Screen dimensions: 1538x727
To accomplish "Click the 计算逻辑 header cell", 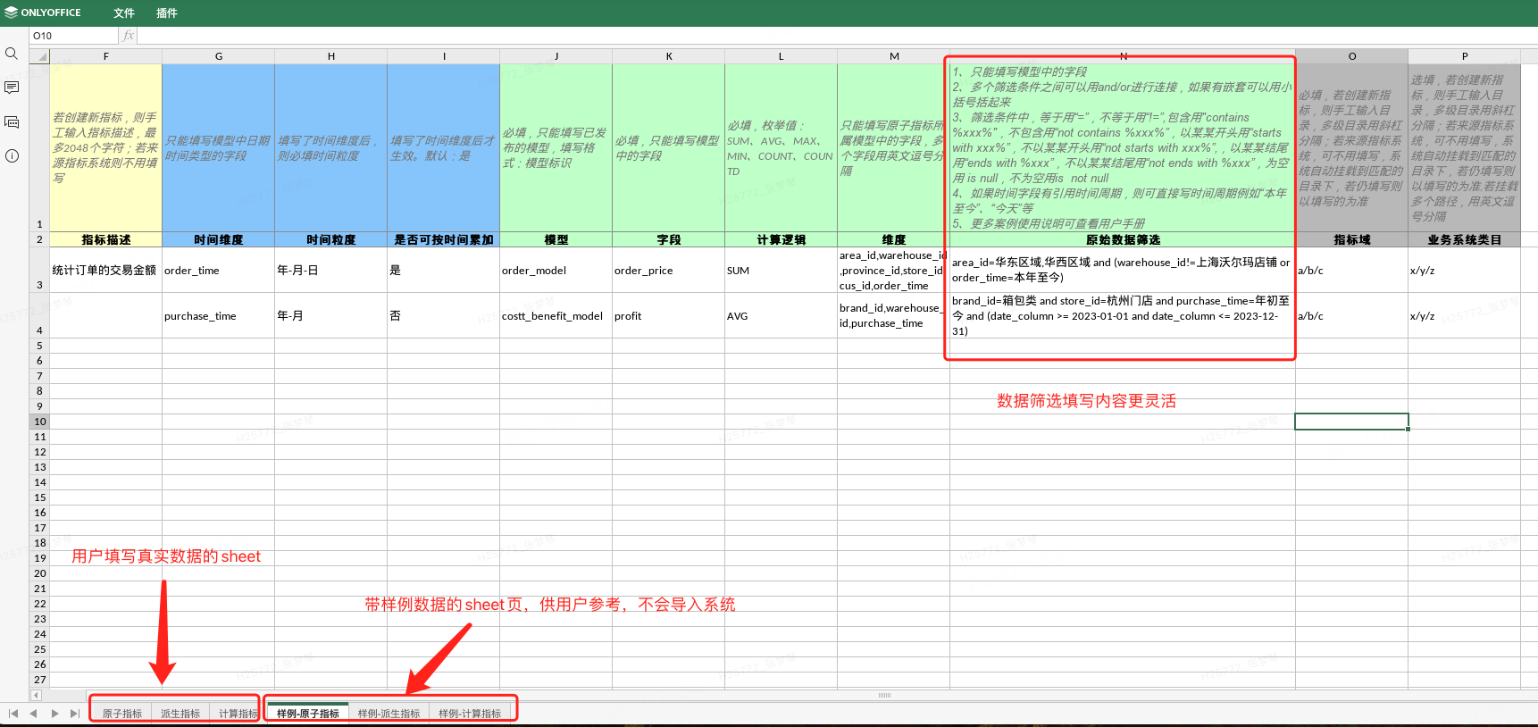I will click(x=782, y=239).
